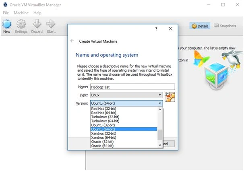Screen dimensions: 244x171
Task: Click the version list scroll down arrow
Action: click(160, 145)
